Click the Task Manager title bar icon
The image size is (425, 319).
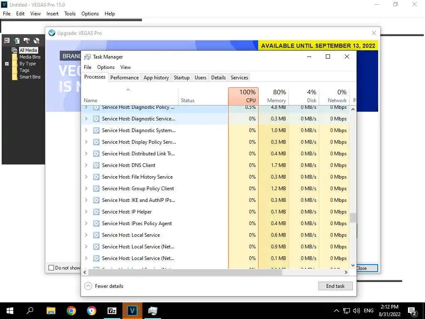pyautogui.click(x=88, y=57)
